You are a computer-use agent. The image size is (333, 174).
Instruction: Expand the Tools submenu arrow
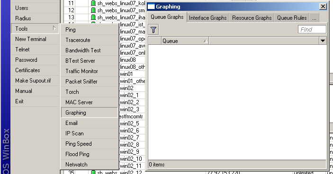(54, 28)
